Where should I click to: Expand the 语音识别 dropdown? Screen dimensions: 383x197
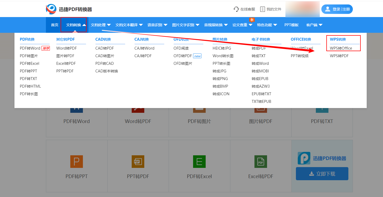coord(157,25)
